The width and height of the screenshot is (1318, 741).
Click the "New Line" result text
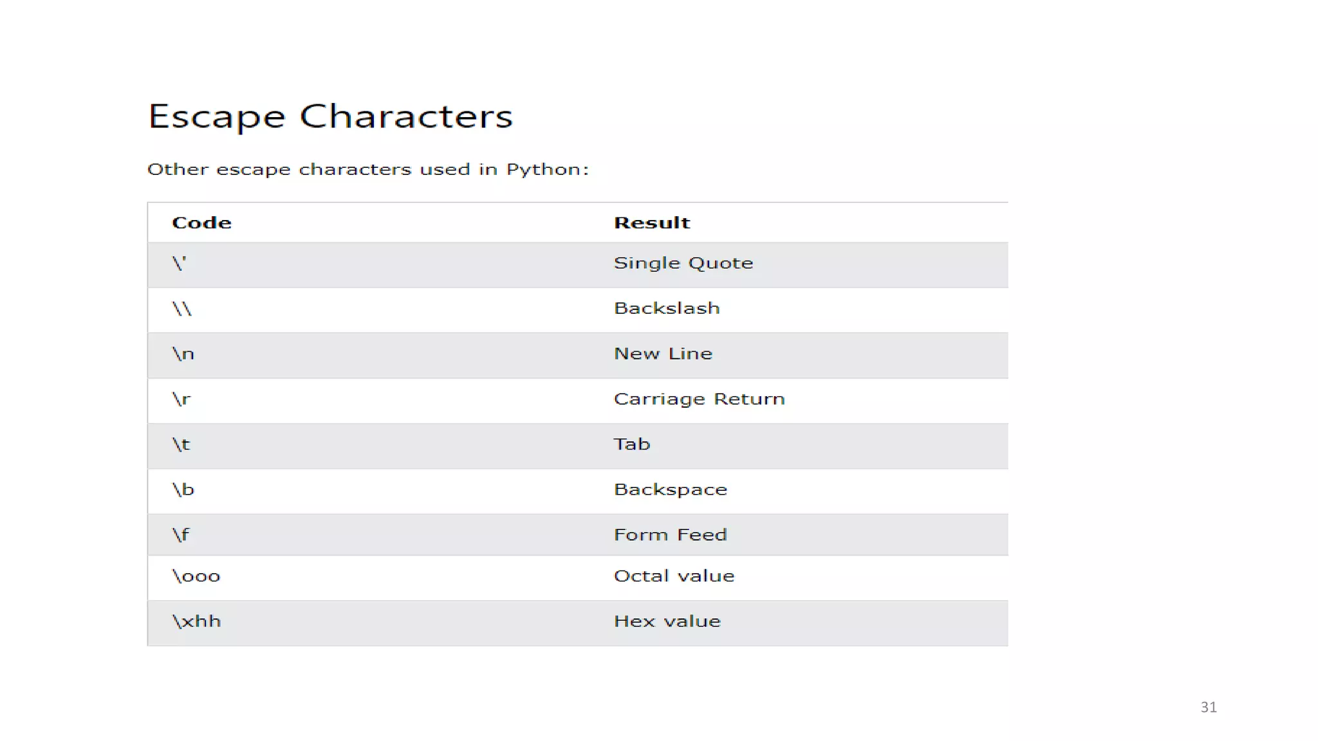point(663,354)
